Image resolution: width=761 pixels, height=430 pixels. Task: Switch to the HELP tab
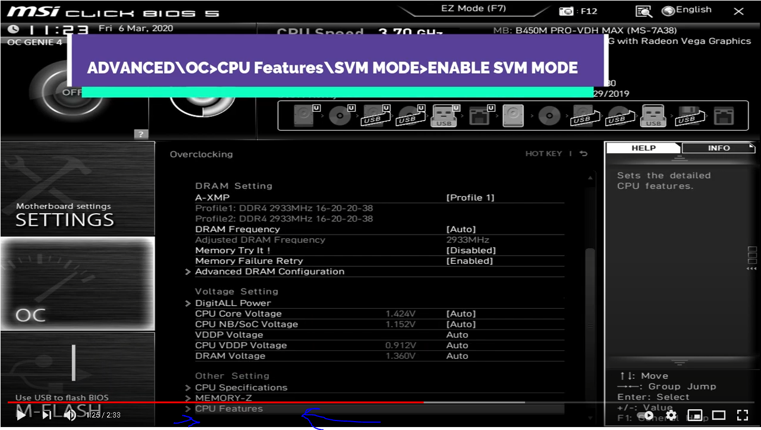(x=643, y=148)
